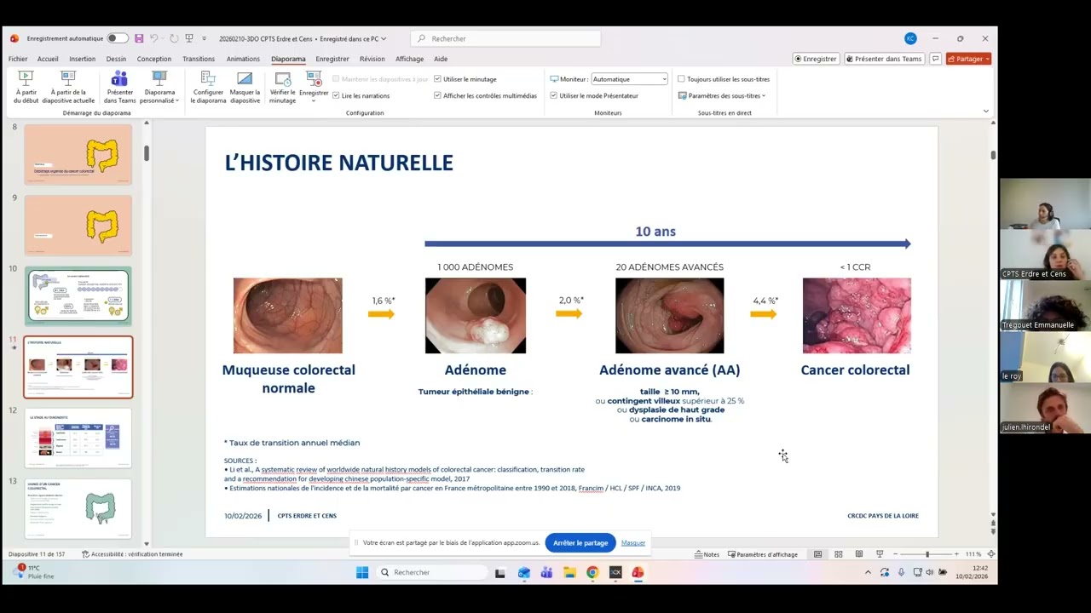
Task: Open the Affichage tab
Action: tap(409, 59)
